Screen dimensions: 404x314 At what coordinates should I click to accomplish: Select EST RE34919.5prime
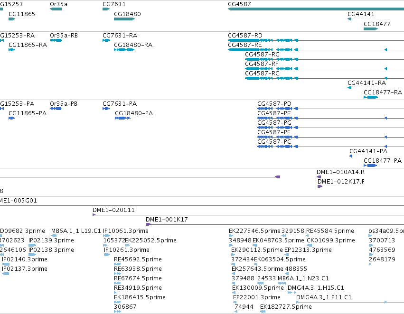[115, 293]
